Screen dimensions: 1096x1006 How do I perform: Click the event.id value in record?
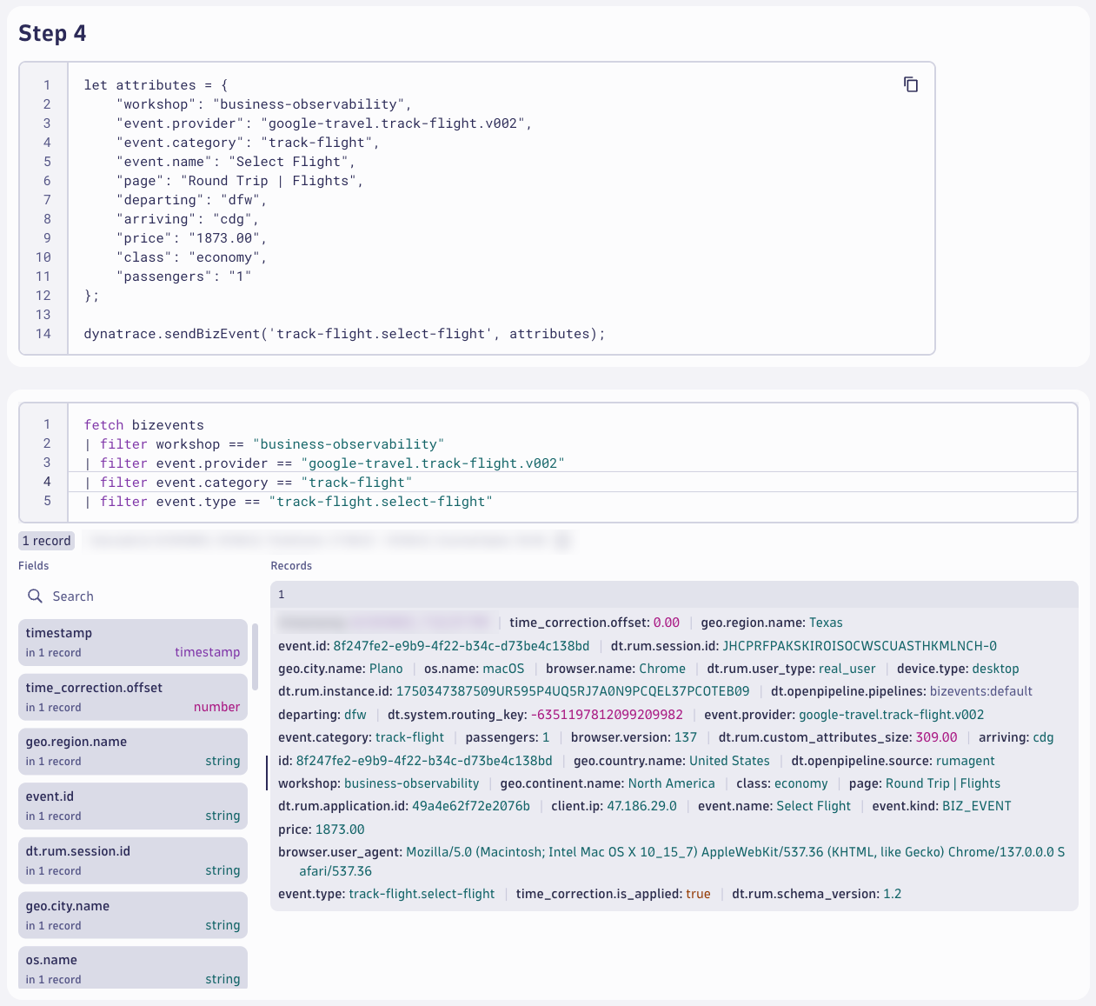[x=462, y=646]
